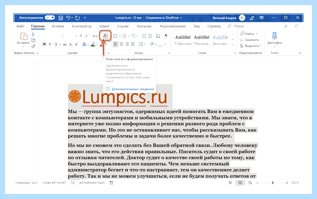Click the zoom slider handle
This screenshot has width=317, height=199.
click(x=273, y=183)
